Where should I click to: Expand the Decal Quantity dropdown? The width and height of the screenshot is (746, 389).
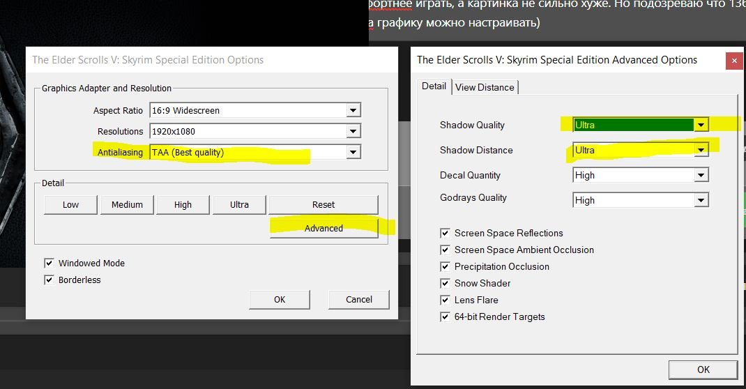pos(701,176)
